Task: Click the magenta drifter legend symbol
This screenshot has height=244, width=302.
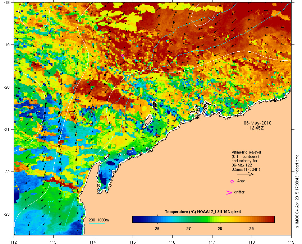Action: click(x=229, y=193)
